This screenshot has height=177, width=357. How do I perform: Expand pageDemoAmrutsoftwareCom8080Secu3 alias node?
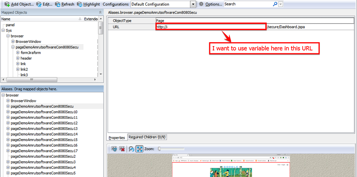(8, 162)
